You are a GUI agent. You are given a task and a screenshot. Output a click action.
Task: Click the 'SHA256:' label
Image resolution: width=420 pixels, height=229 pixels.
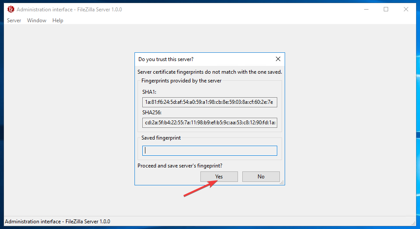[x=152, y=113]
